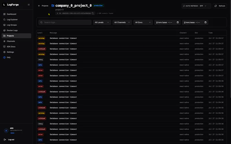Click the Env column header

(x=196, y=33)
